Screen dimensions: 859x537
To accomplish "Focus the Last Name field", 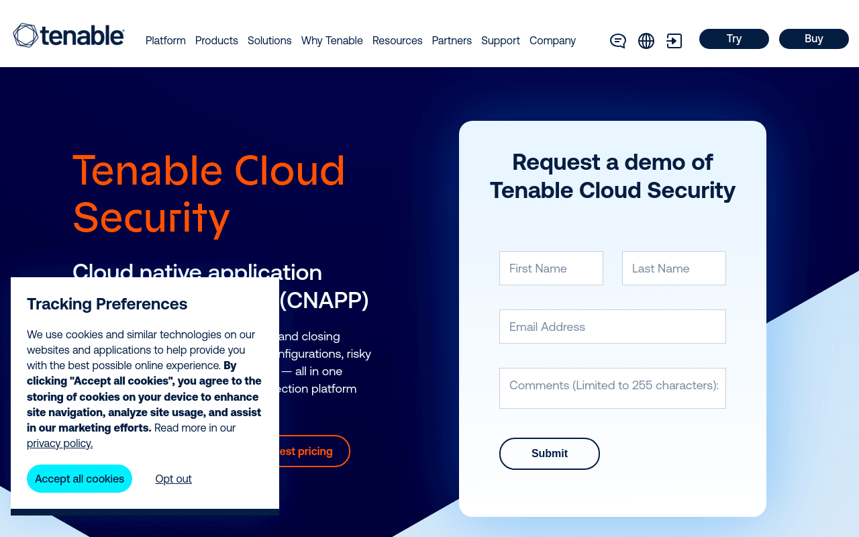I will [x=674, y=268].
